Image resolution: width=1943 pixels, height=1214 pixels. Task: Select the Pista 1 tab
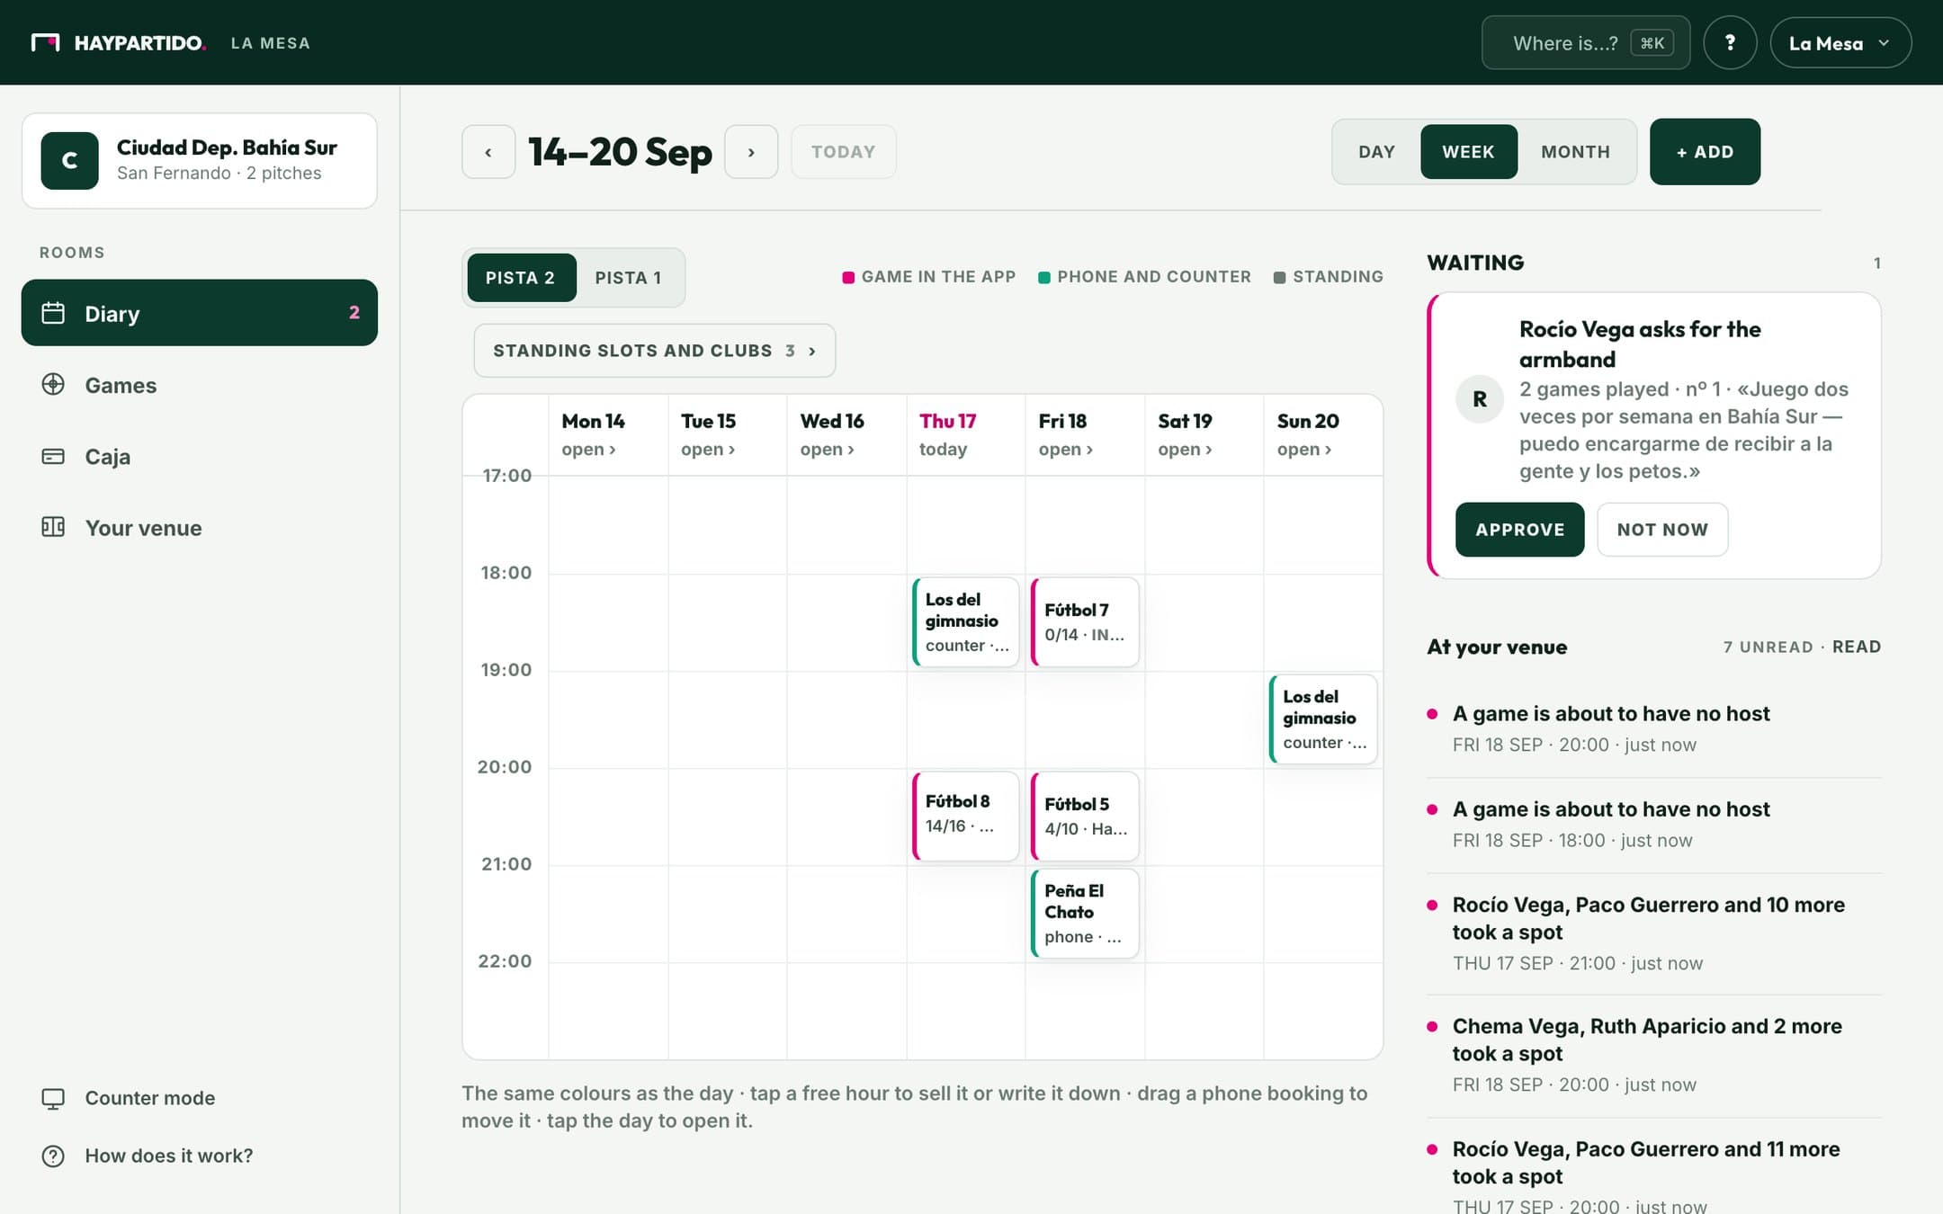pyautogui.click(x=628, y=278)
